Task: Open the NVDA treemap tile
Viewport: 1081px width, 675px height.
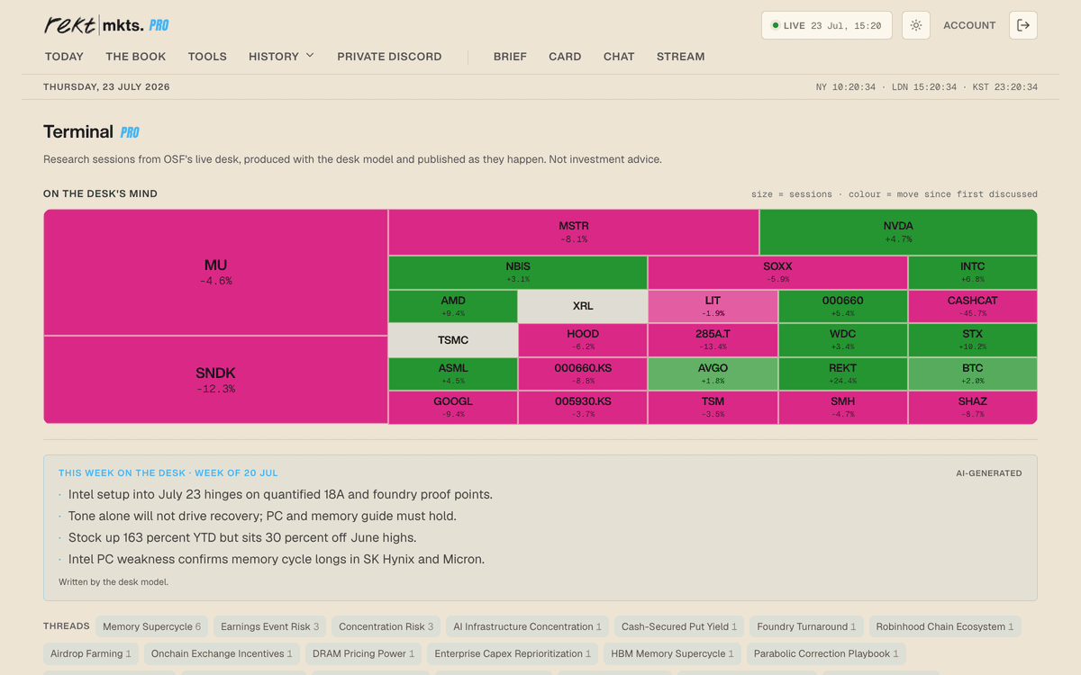Action: coord(898,232)
